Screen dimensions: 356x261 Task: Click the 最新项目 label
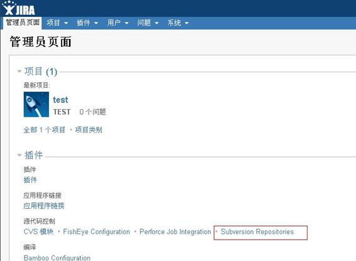point(37,85)
